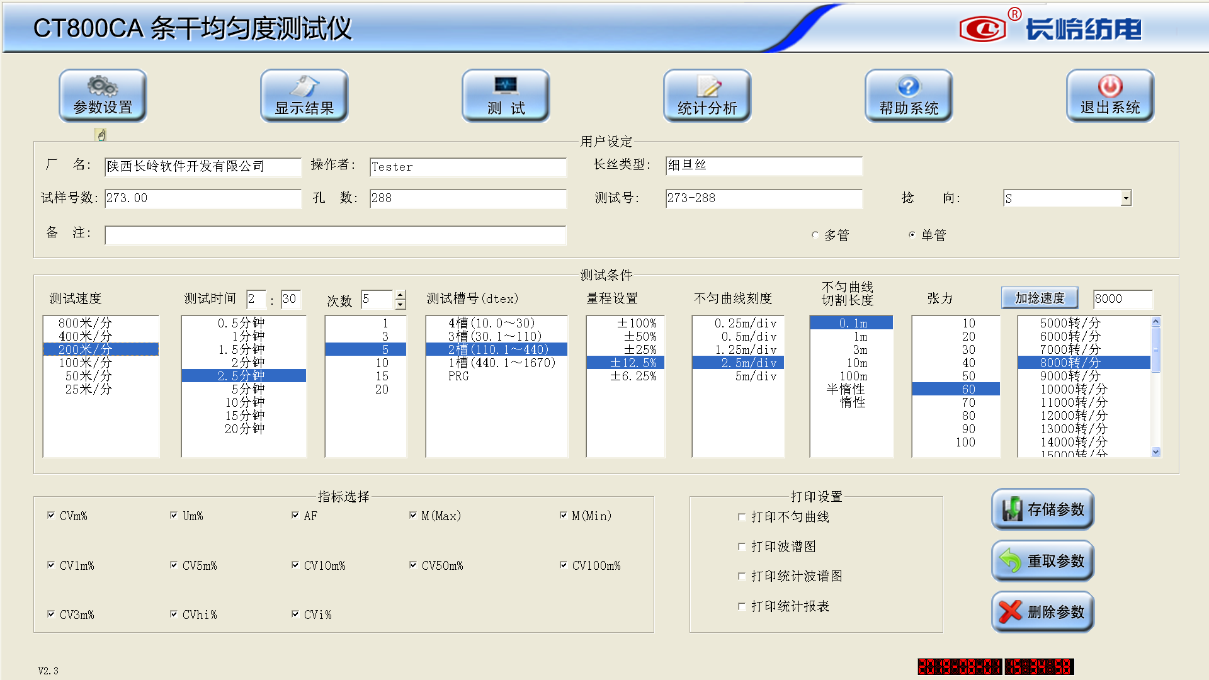Enable 打印波谱图 print option
The width and height of the screenshot is (1209, 680).
pos(742,547)
